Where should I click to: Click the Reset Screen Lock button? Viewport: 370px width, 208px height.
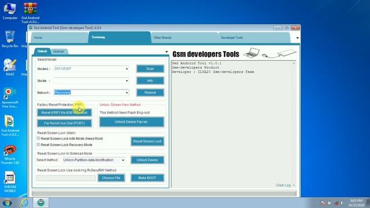(147, 141)
